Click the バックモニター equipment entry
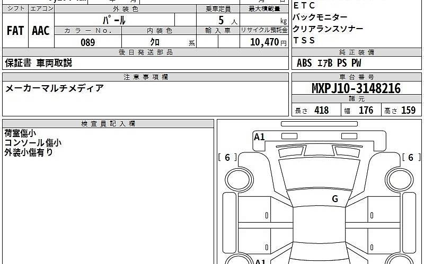This screenshot has width=424, height=264. click(x=320, y=17)
